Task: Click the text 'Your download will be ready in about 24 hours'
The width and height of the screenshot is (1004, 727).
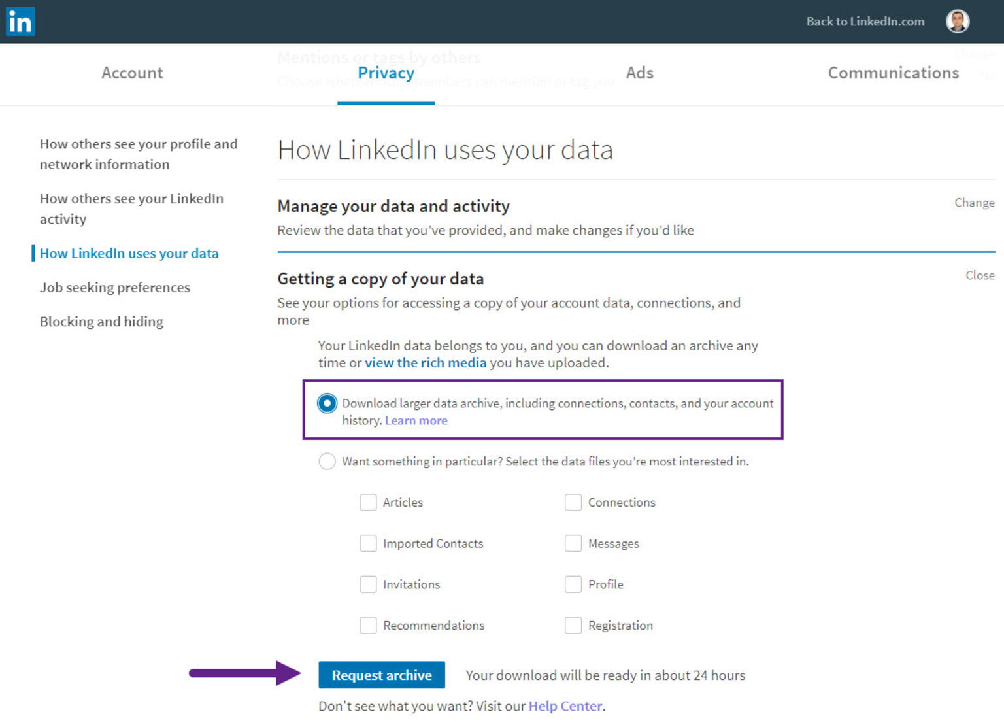Action: 605,675
